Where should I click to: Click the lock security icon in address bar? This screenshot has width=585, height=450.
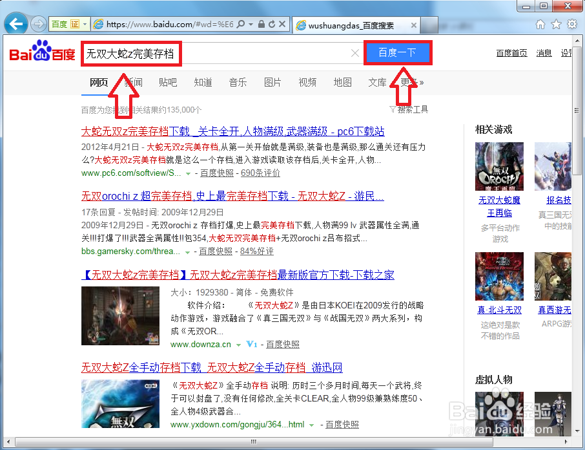(262, 25)
